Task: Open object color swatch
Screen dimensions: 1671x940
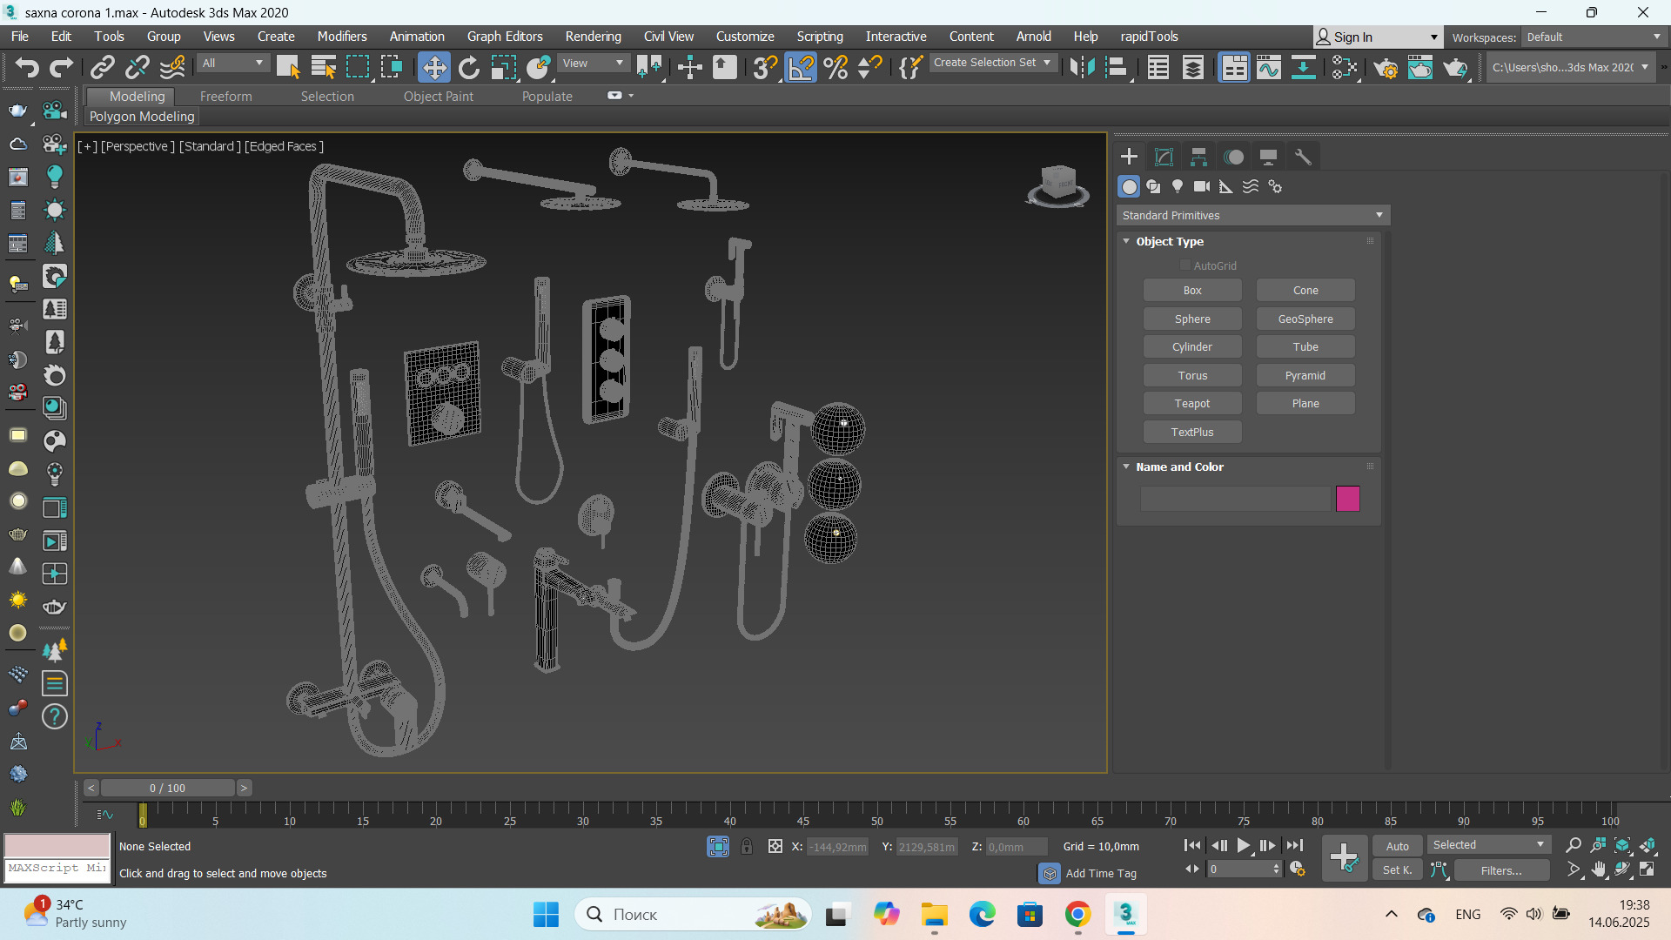Action: (1348, 499)
